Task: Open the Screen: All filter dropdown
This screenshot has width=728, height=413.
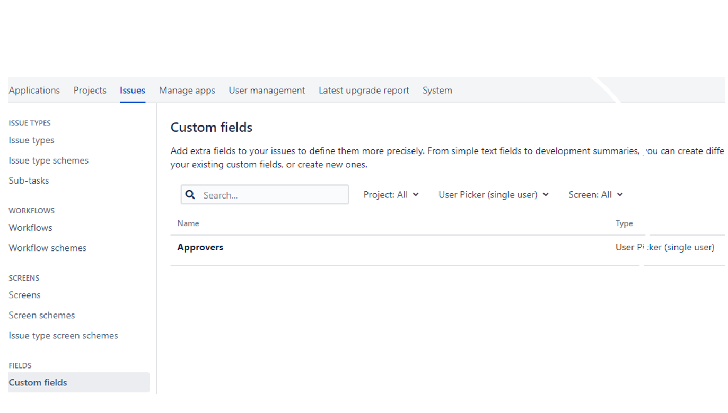Action: pos(595,195)
